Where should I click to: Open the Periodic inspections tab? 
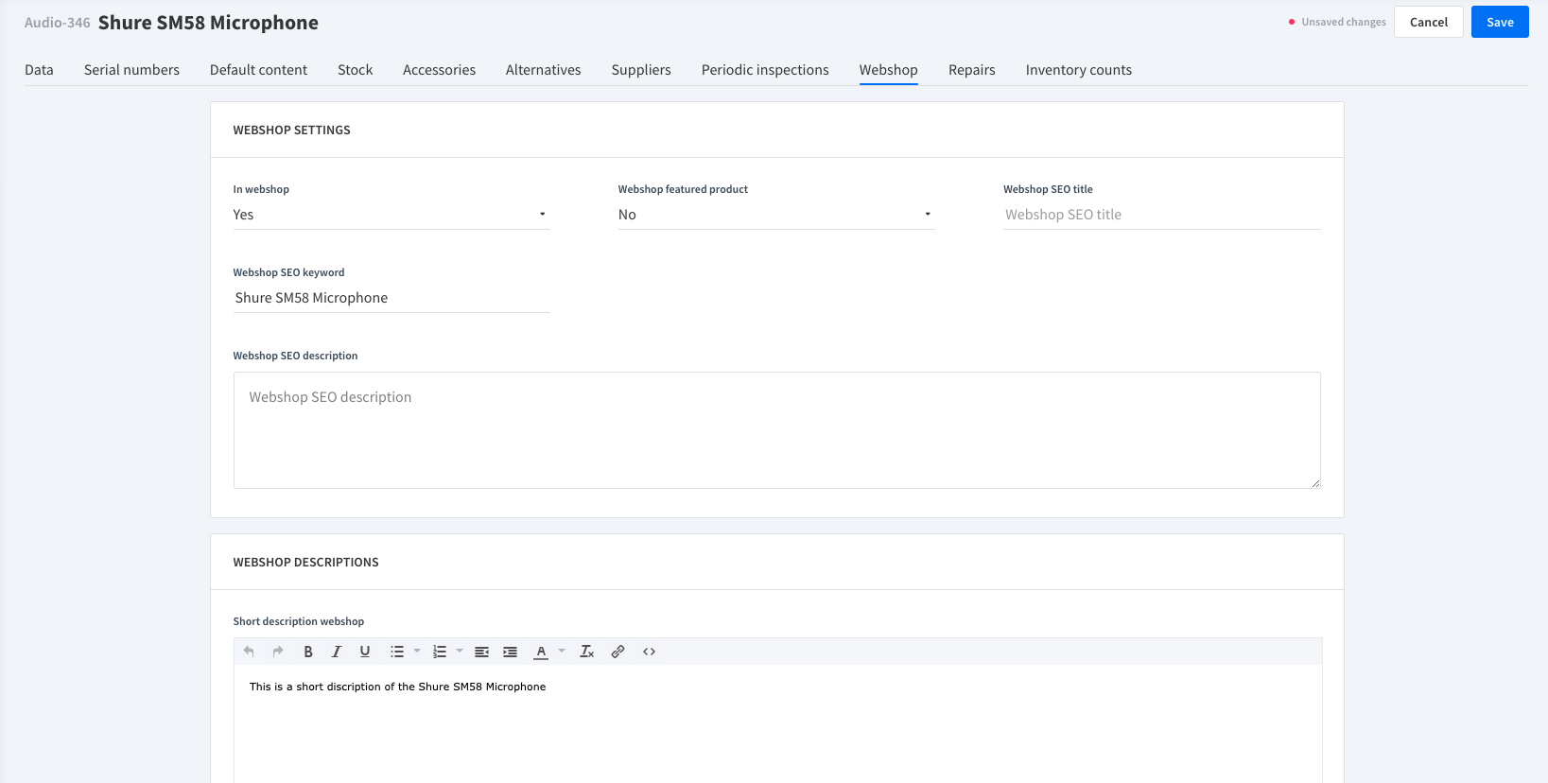coord(765,70)
